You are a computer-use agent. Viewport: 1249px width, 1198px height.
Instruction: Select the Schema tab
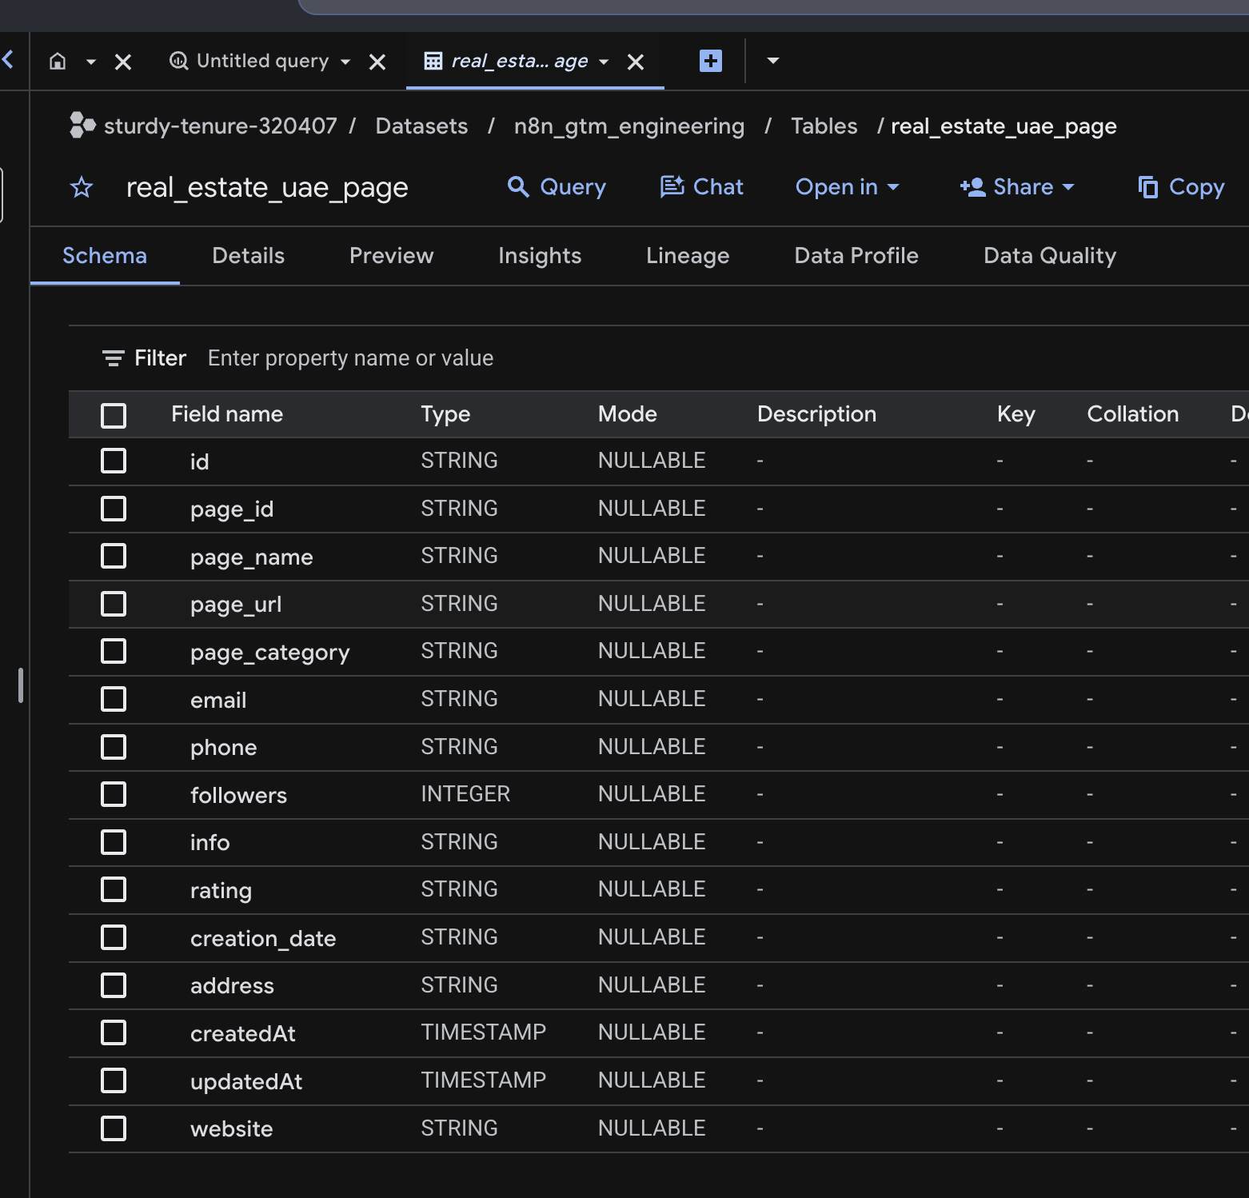pos(105,255)
